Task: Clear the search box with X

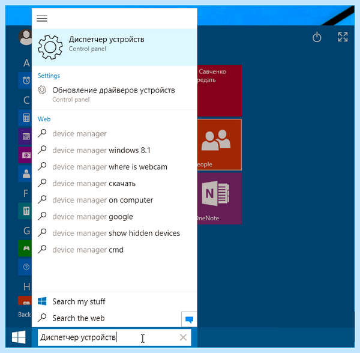Action: [x=183, y=337]
